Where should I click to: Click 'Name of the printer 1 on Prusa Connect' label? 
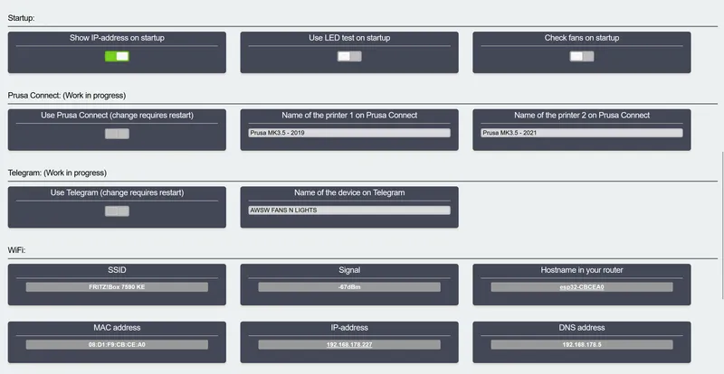click(x=349, y=116)
